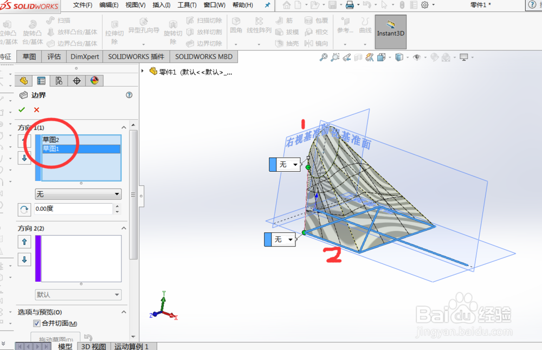This screenshot has height=350, width=542.
Task: Expand 零件1 flyout tree arrow
Action: [143, 71]
